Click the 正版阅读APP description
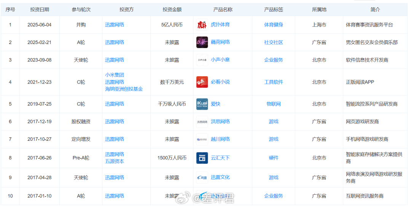This screenshot has width=411, height=208. 360,82
